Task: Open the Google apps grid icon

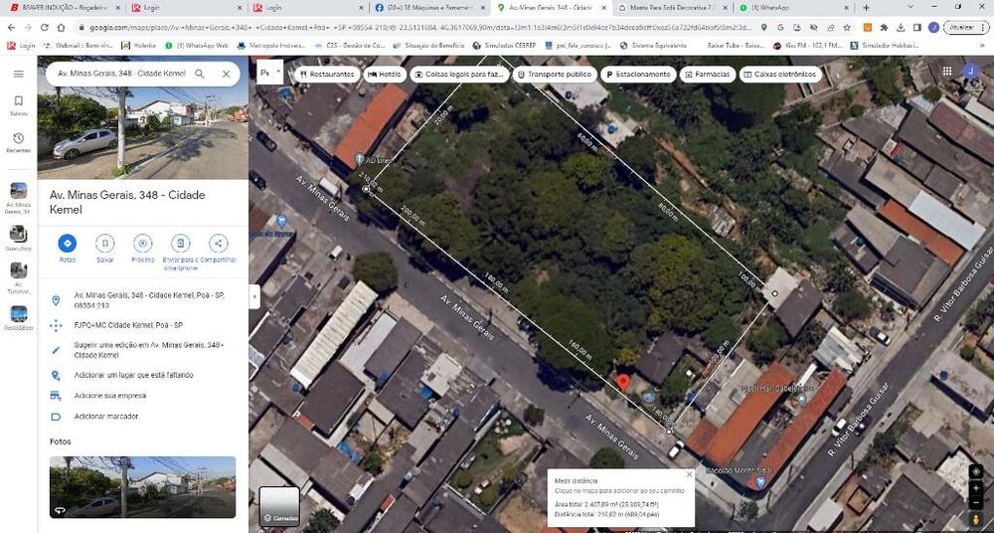Action: [946, 71]
